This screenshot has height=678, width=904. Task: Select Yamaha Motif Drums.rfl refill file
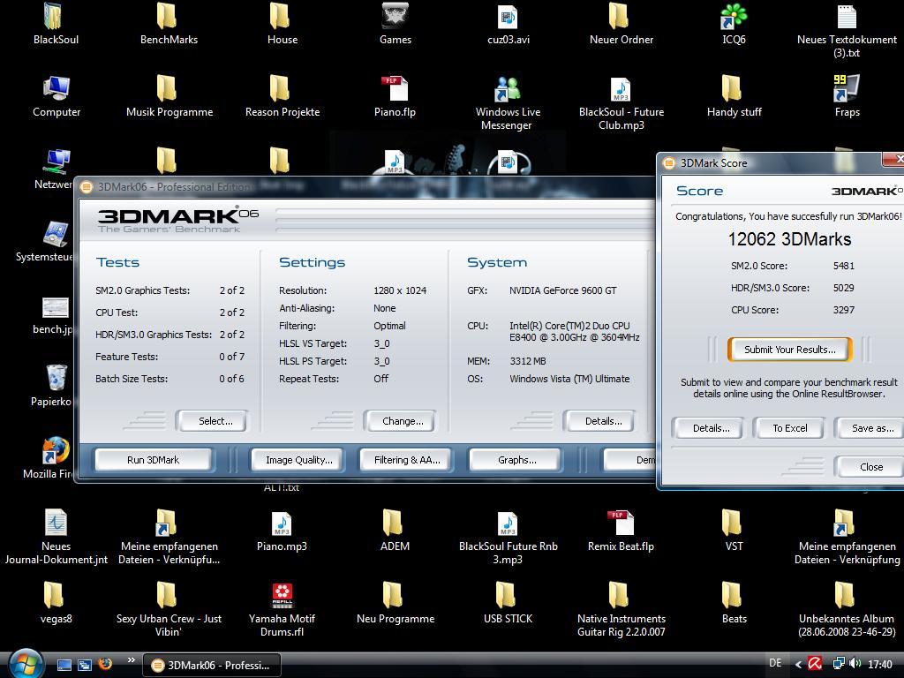(282, 610)
